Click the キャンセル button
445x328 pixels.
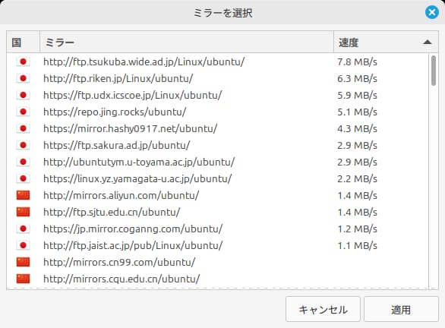point(323,309)
